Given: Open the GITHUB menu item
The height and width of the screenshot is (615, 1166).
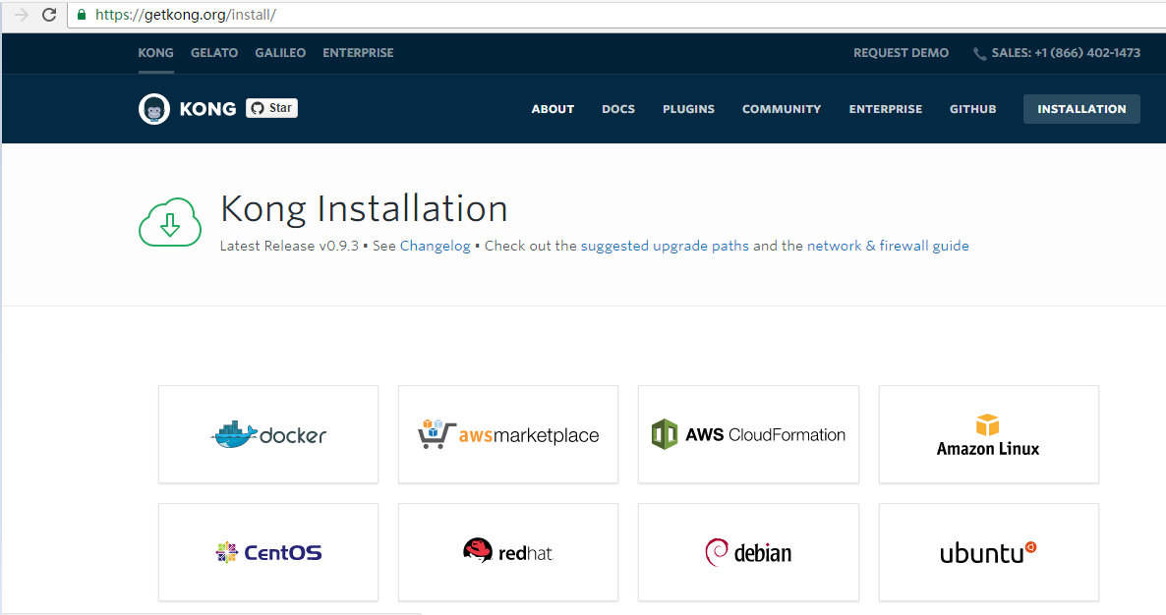Looking at the screenshot, I should [972, 109].
